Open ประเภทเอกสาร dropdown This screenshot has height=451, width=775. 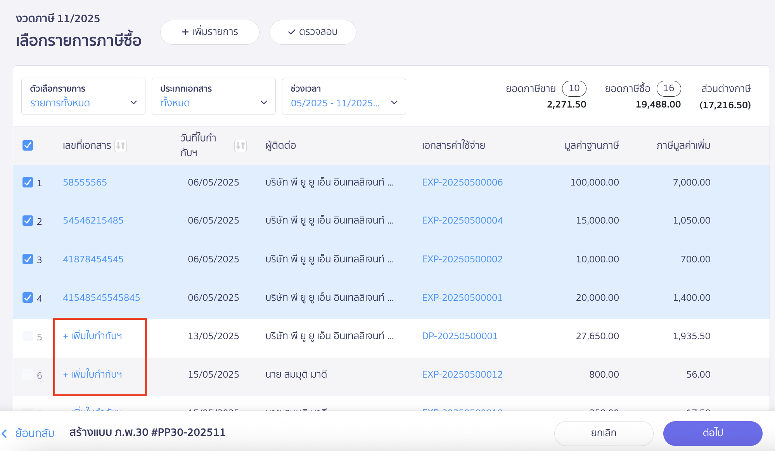[213, 96]
